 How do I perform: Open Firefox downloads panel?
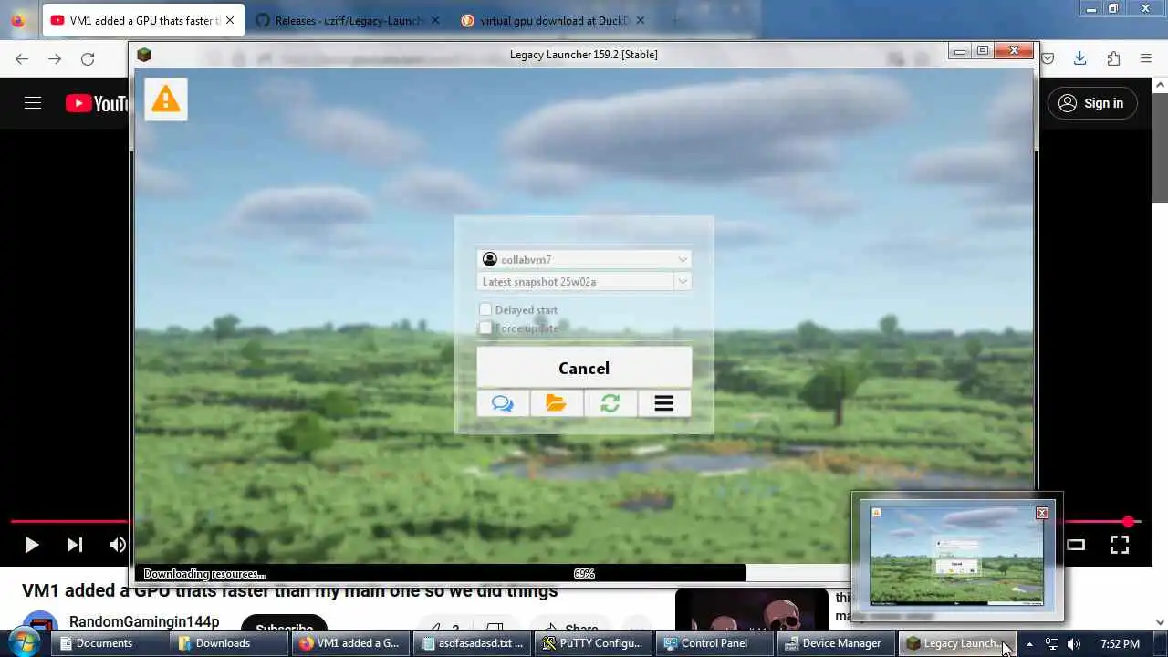click(x=1080, y=58)
